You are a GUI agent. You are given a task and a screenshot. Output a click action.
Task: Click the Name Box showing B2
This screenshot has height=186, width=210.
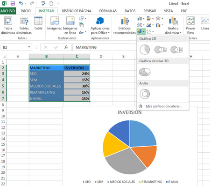pos(14,47)
